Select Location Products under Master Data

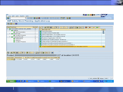[20, 35]
